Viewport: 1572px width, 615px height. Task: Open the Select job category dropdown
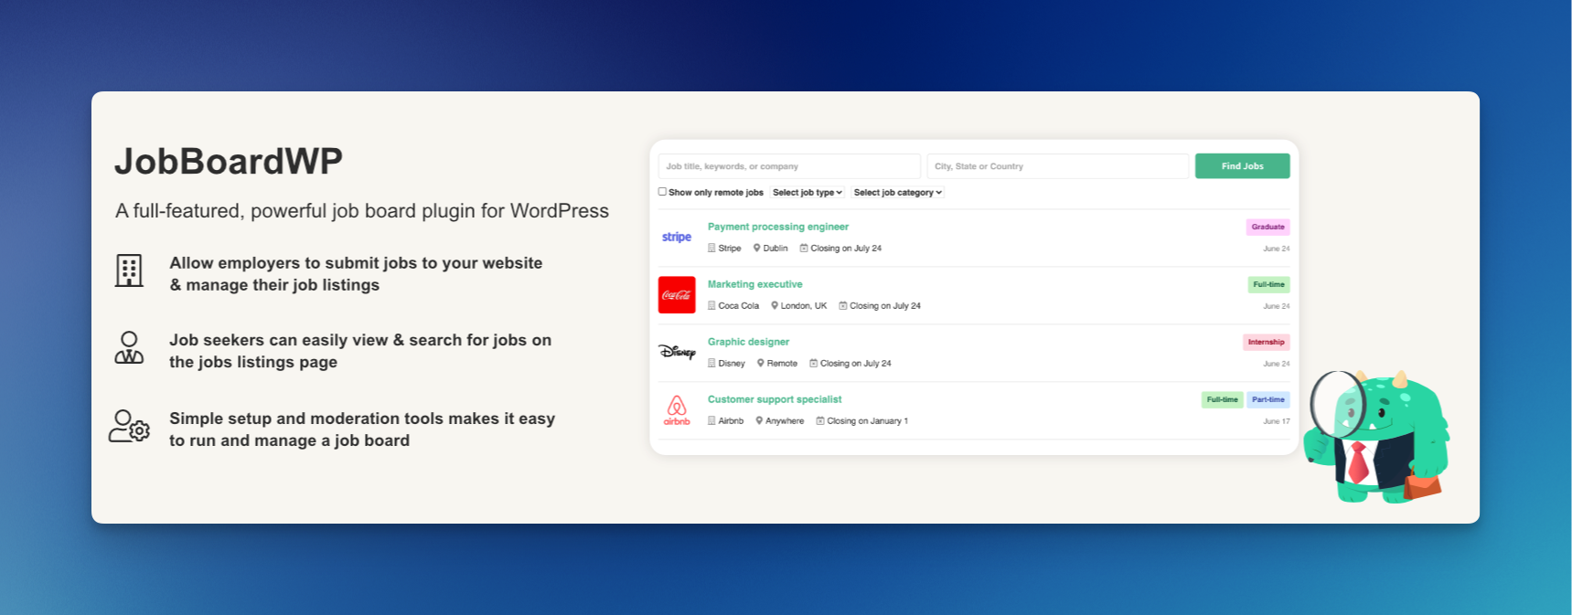[x=897, y=193]
